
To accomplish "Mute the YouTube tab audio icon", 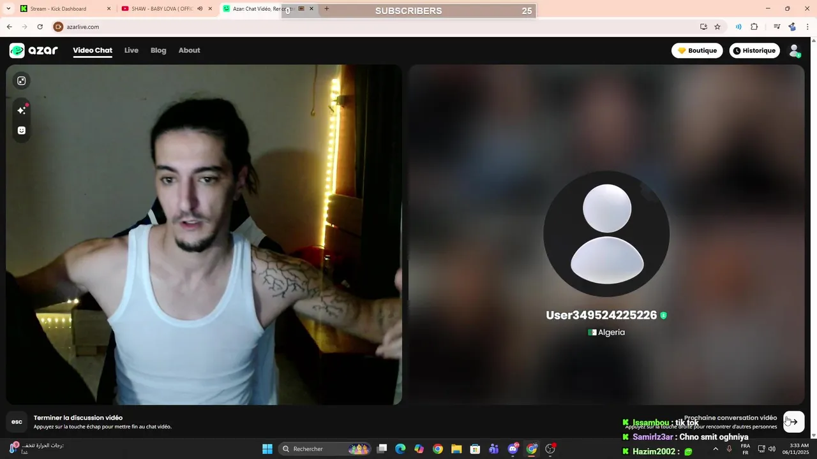I will pos(200,9).
